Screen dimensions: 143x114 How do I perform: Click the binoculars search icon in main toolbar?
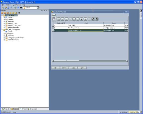[x=21, y=8]
